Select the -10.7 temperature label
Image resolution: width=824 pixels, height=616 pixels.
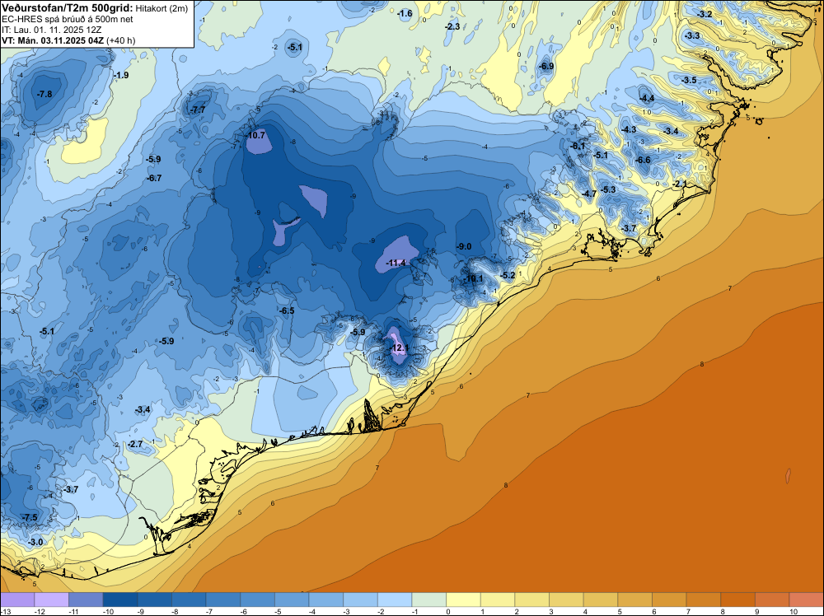(255, 135)
